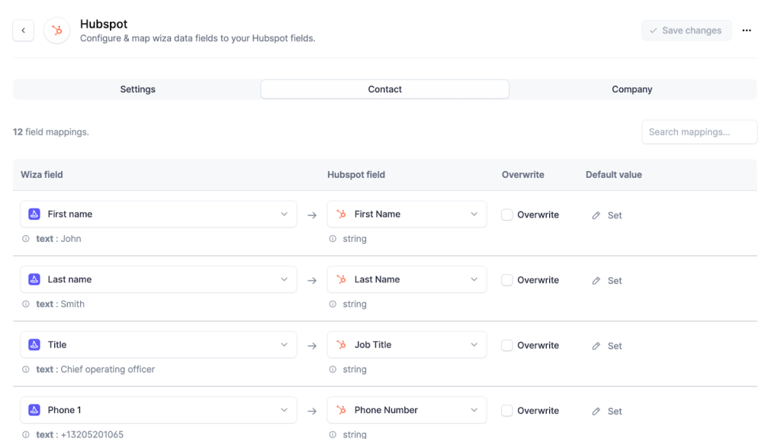The height and width of the screenshot is (439, 781).
Task: Click info icon under First Name Hubspot field
Action: [x=333, y=238]
